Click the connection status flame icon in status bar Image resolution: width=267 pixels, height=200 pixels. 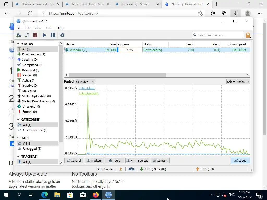121,169
